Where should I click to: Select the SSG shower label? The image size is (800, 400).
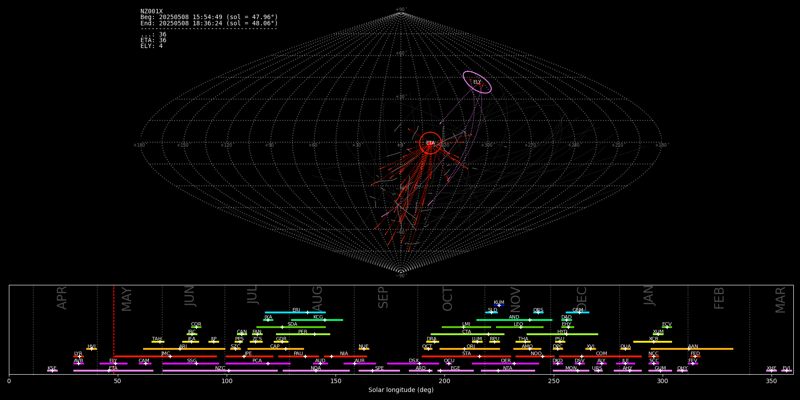click(x=192, y=361)
